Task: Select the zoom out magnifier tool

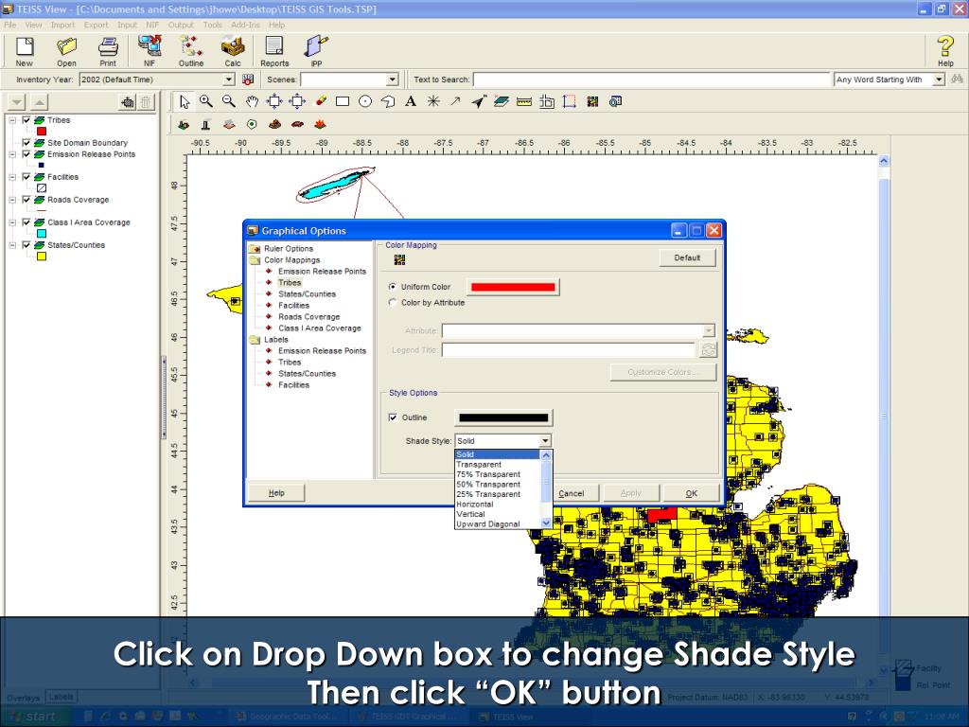Action: pyautogui.click(x=229, y=101)
